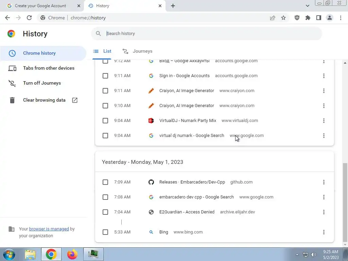Open actions menu for embarcadero dev cpp search

(x=324, y=197)
